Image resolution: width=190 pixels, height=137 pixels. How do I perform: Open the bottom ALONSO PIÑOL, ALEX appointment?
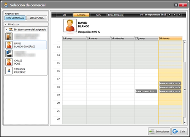pyautogui.click(x=170, y=91)
